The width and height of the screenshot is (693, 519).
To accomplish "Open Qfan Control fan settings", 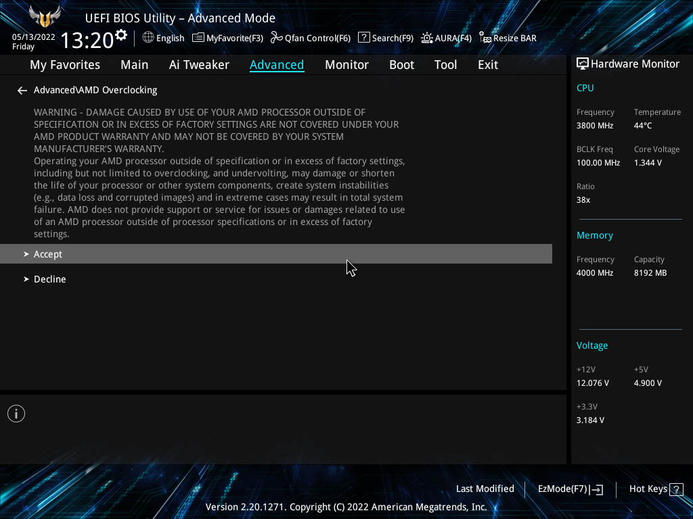I will [x=311, y=38].
